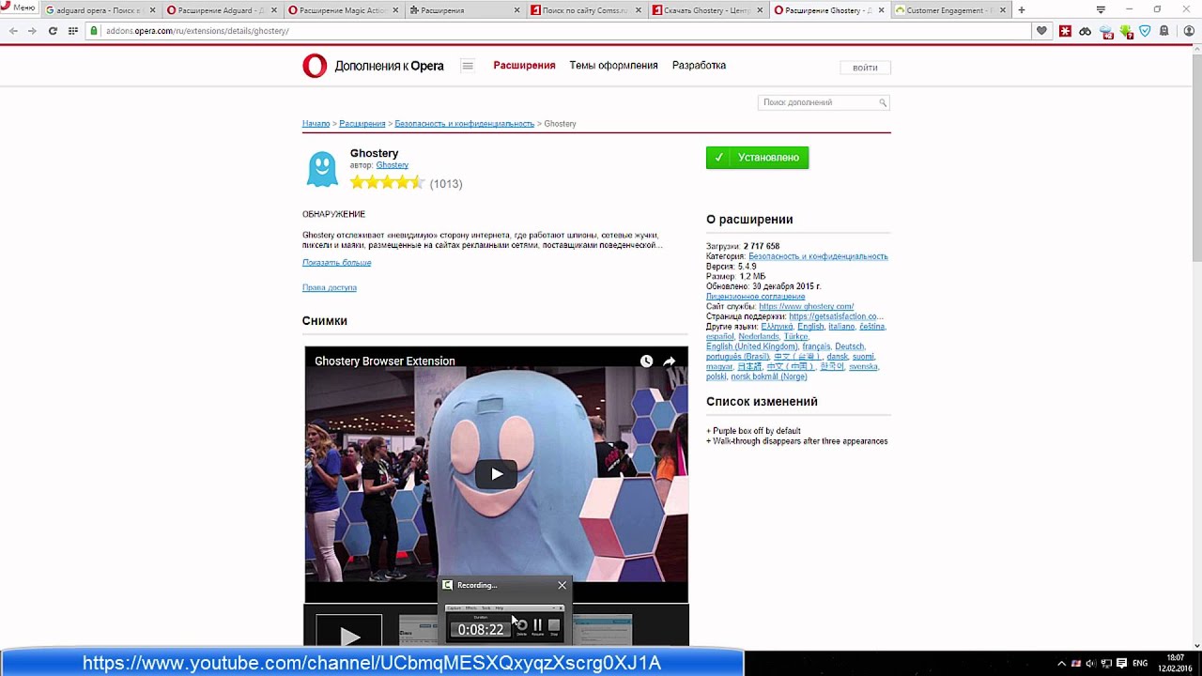Switch to 'Поиск по сайту Comss.ru' tab
Viewport: 1202px width, 676px height.
586,10
